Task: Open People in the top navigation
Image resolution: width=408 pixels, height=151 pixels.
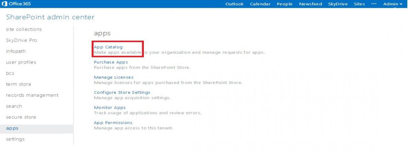Action: click(285, 4)
